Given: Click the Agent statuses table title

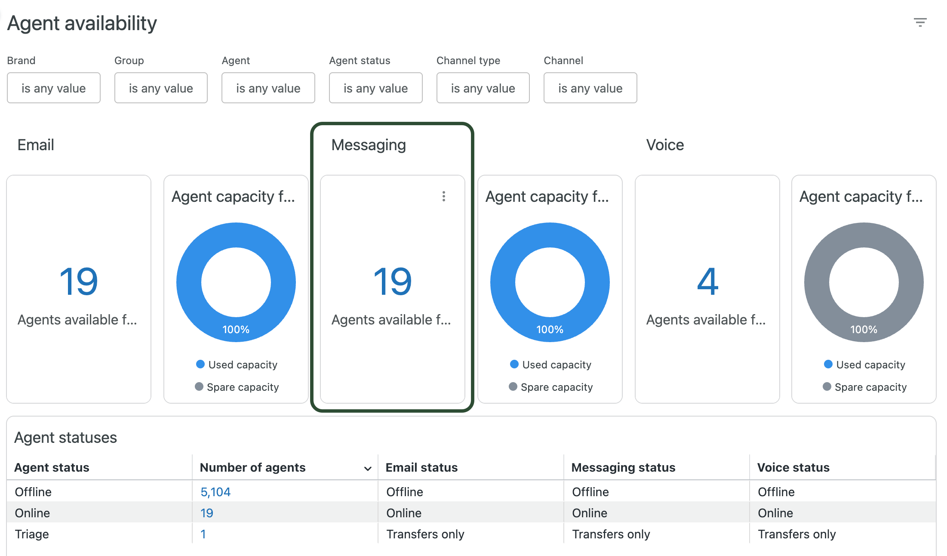Looking at the screenshot, I should [65, 438].
